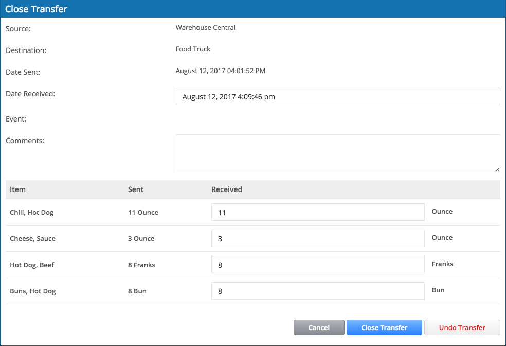Click the Food Truck destination text
Image resolution: width=506 pixels, height=346 pixels.
click(193, 49)
